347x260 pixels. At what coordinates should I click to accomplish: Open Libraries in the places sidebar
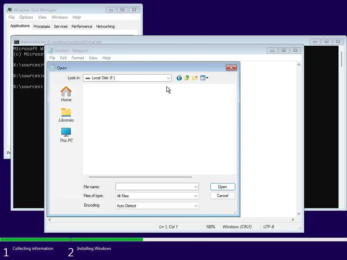tap(66, 115)
